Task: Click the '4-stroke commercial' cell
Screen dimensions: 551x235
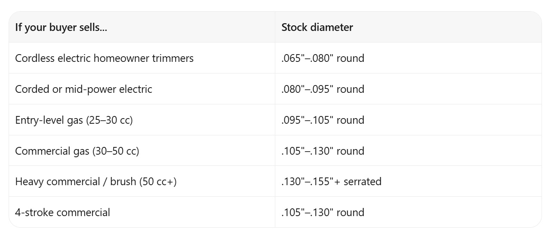Action: coord(142,212)
